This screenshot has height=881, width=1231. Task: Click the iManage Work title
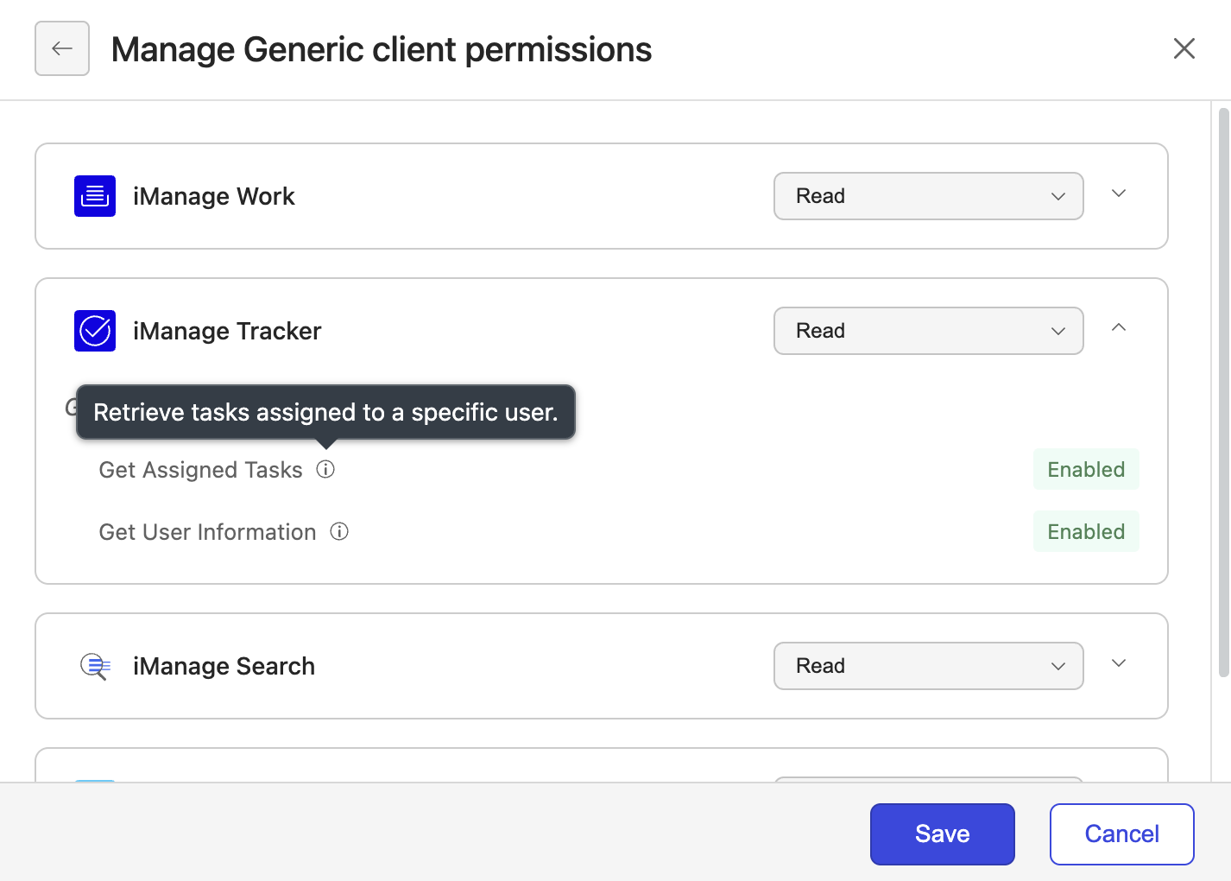214,197
